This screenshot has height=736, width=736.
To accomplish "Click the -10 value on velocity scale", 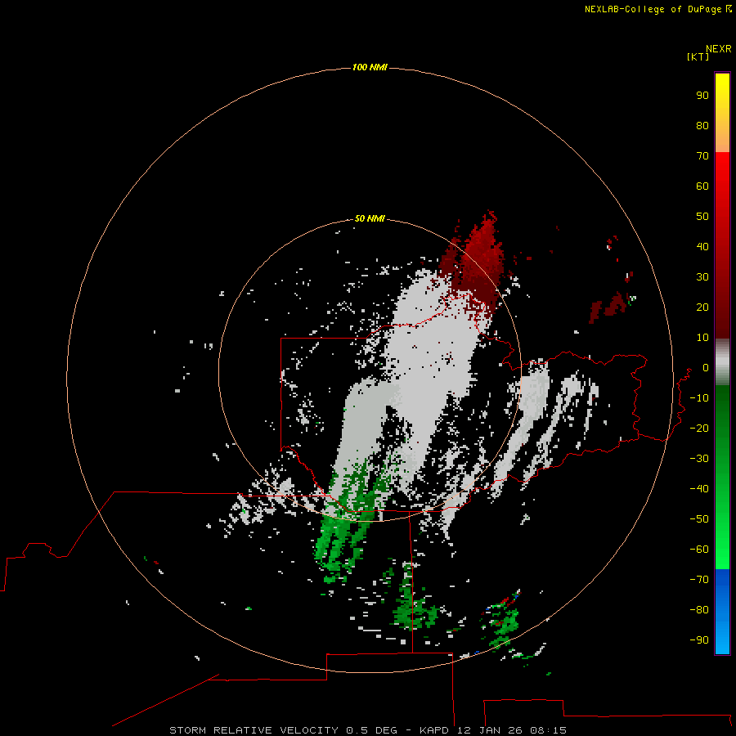I will tap(699, 398).
